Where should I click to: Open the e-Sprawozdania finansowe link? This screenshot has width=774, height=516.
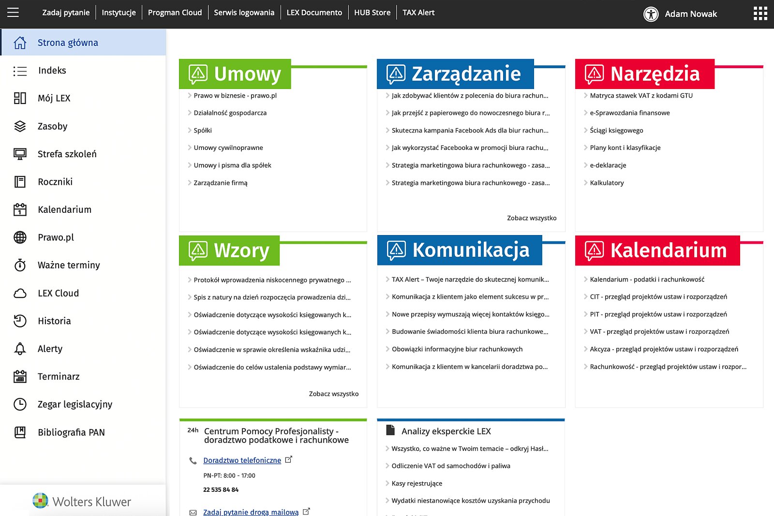coord(630,113)
